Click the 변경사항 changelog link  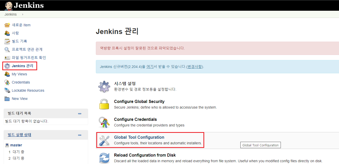(x=194, y=67)
